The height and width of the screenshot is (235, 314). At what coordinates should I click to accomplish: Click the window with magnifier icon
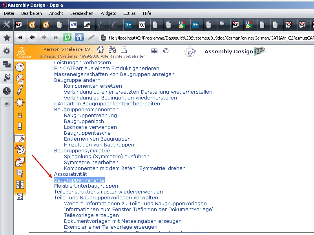click(20, 138)
